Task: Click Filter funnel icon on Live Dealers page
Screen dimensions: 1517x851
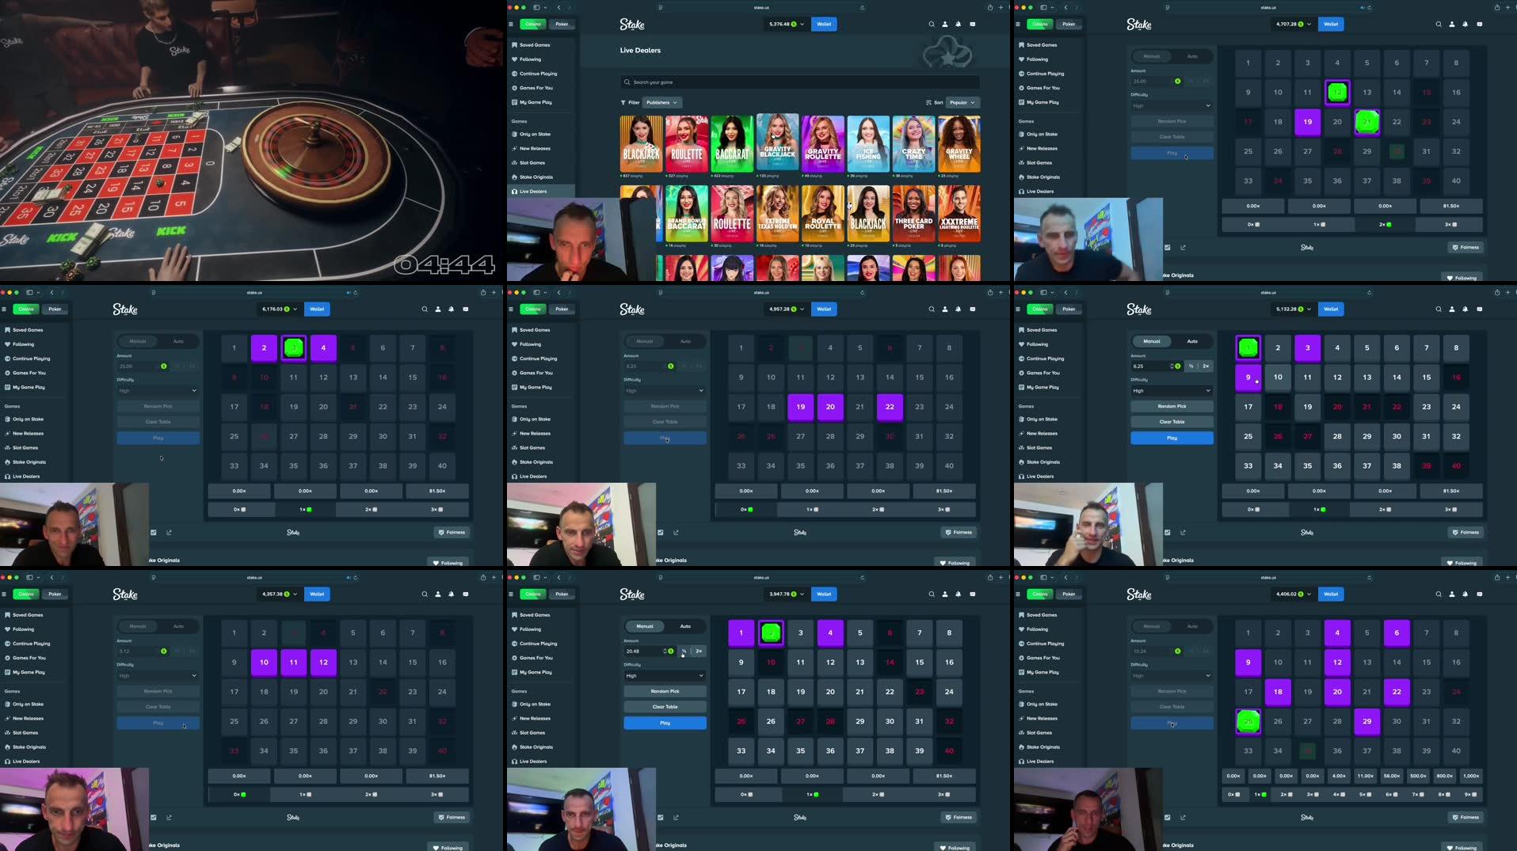Action: [x=623, y=102]
